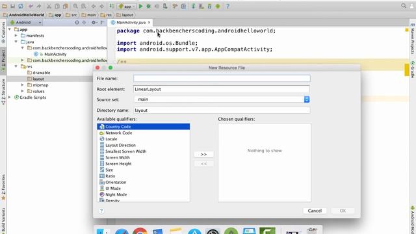Start Debug with the bug icon
The width and height of the screenshot is (416, 234).
[x=149, y=6]
